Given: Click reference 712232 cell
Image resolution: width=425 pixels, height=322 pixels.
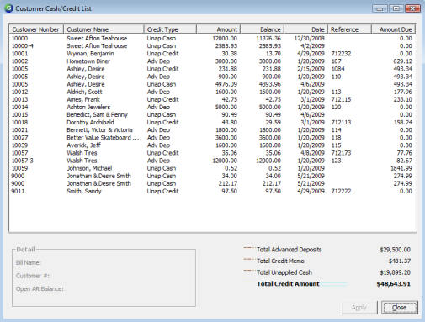Looking at the screenshot, I should [x=341, y=54].
